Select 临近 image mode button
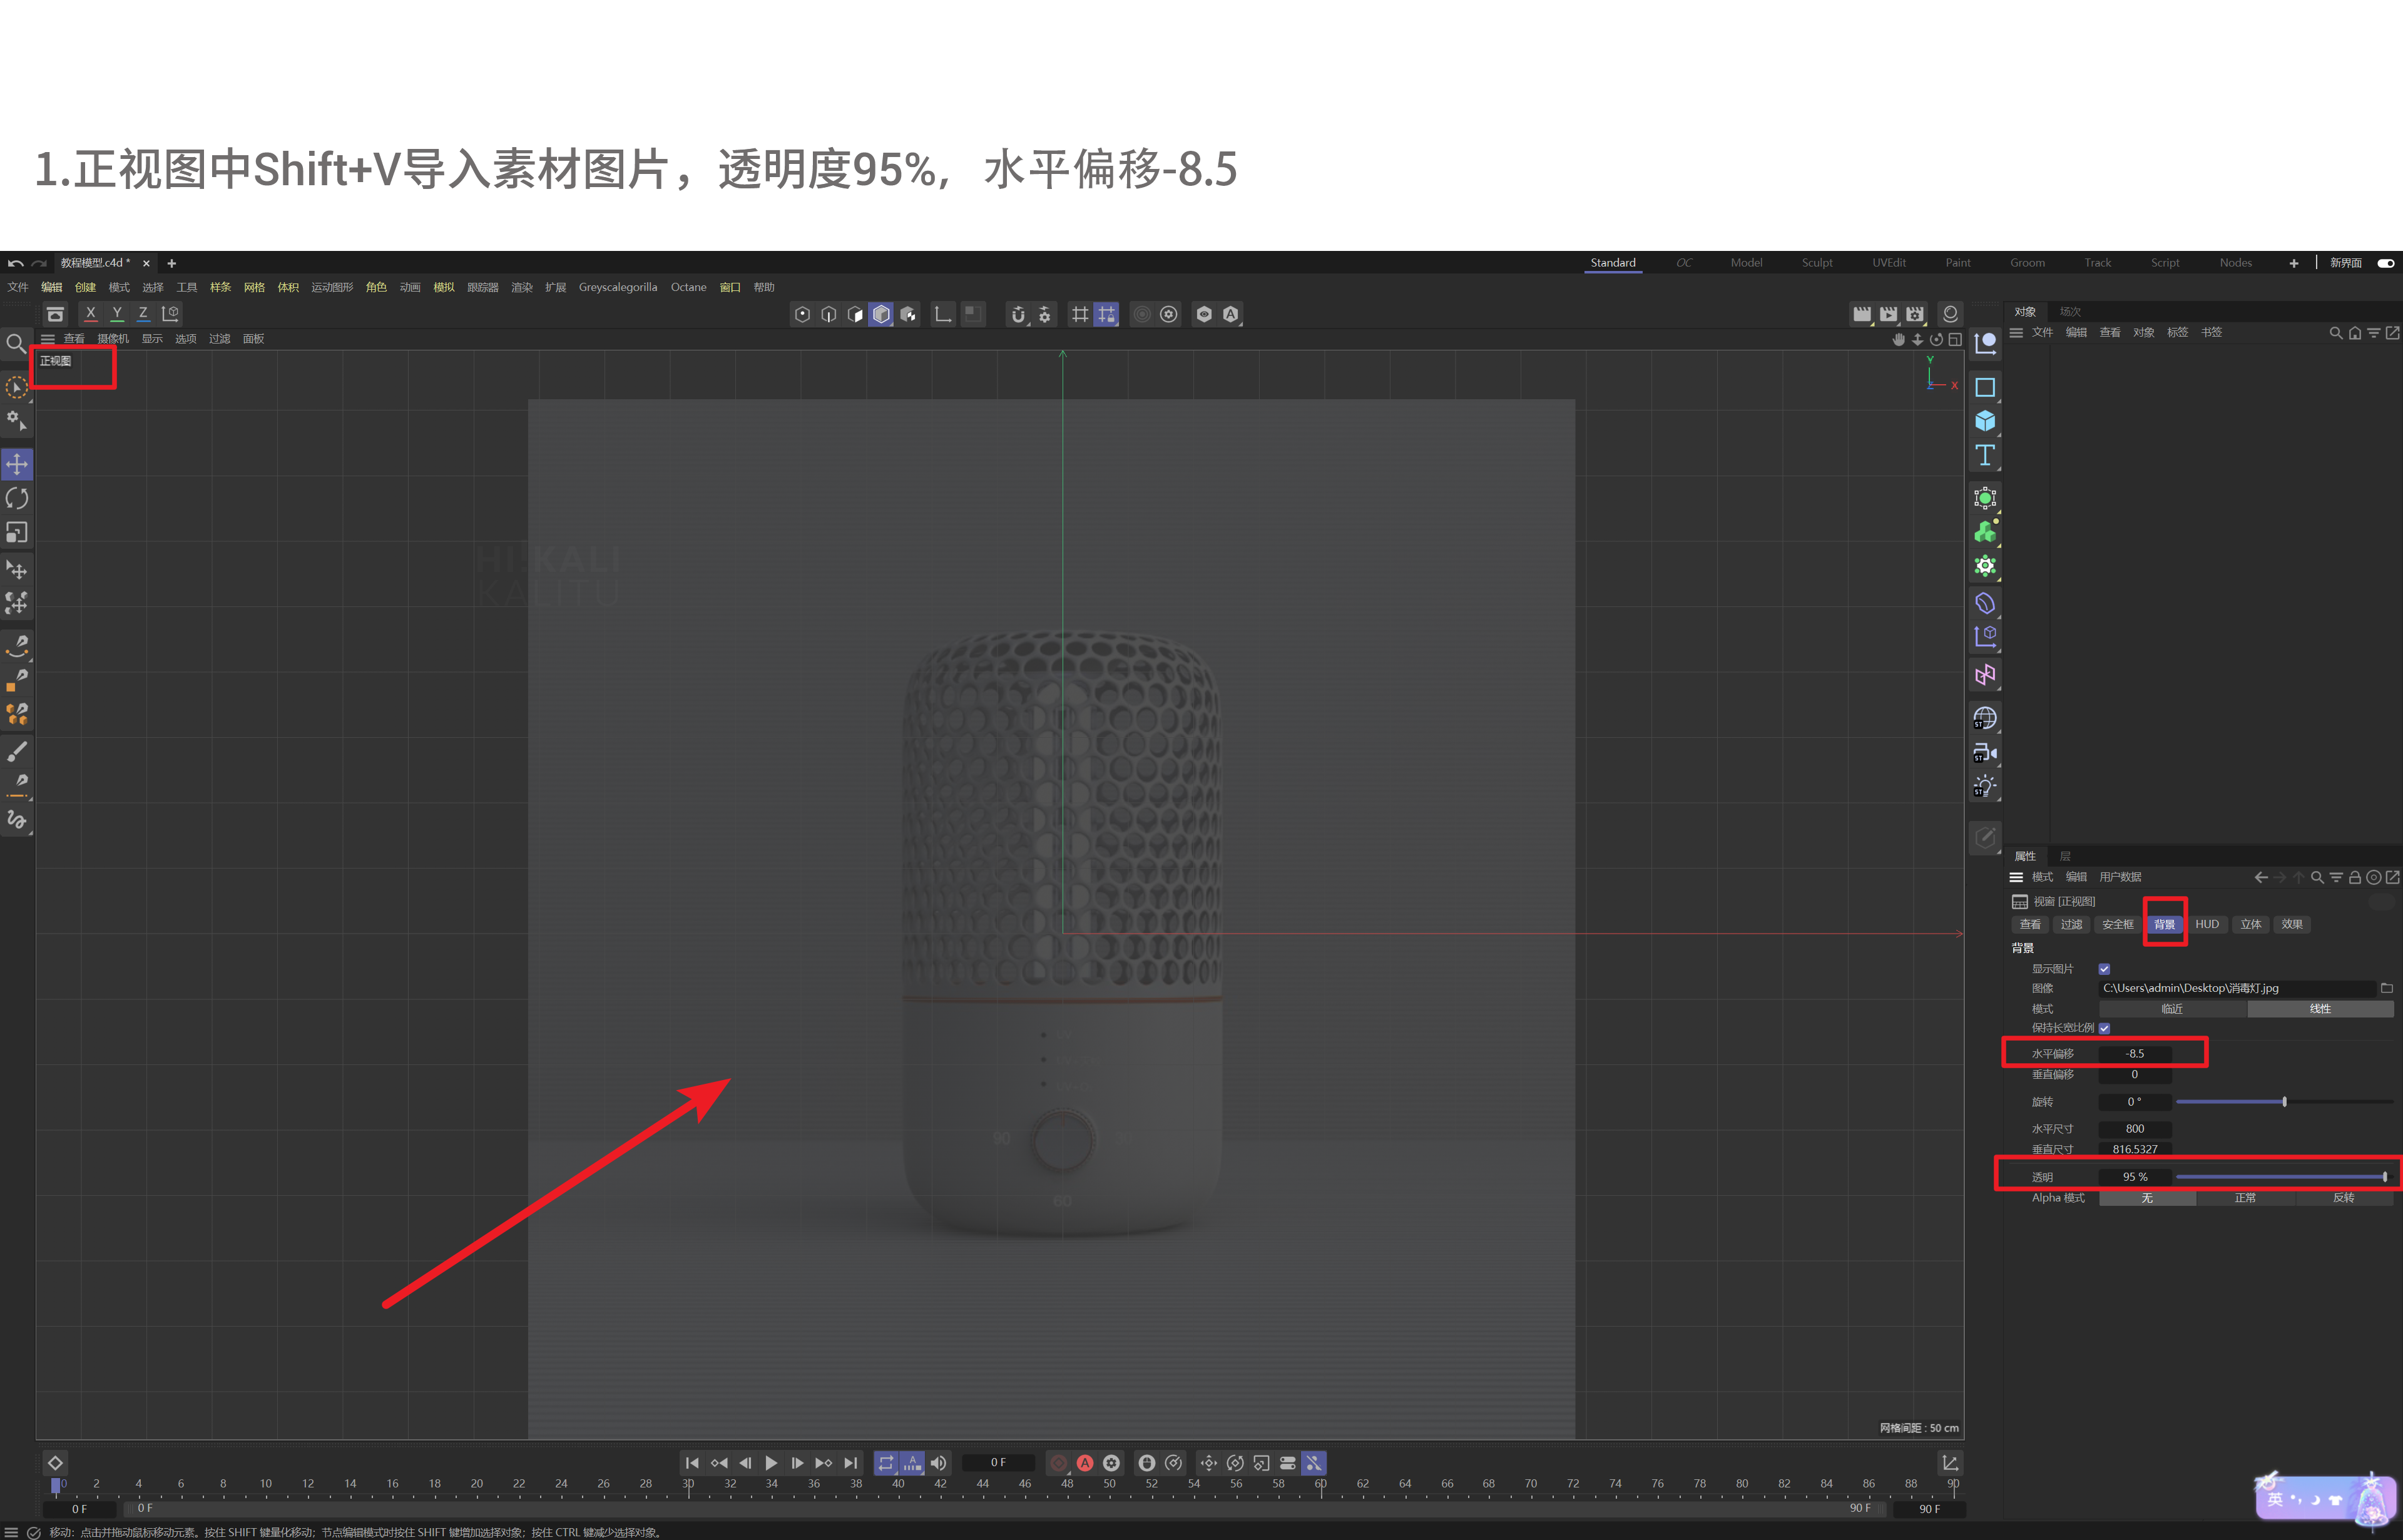Image resolution: width=2403 pixels, height=1540 pixels. point(2172,1009)
